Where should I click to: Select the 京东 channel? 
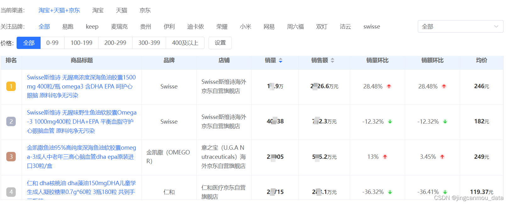[145, 10]
